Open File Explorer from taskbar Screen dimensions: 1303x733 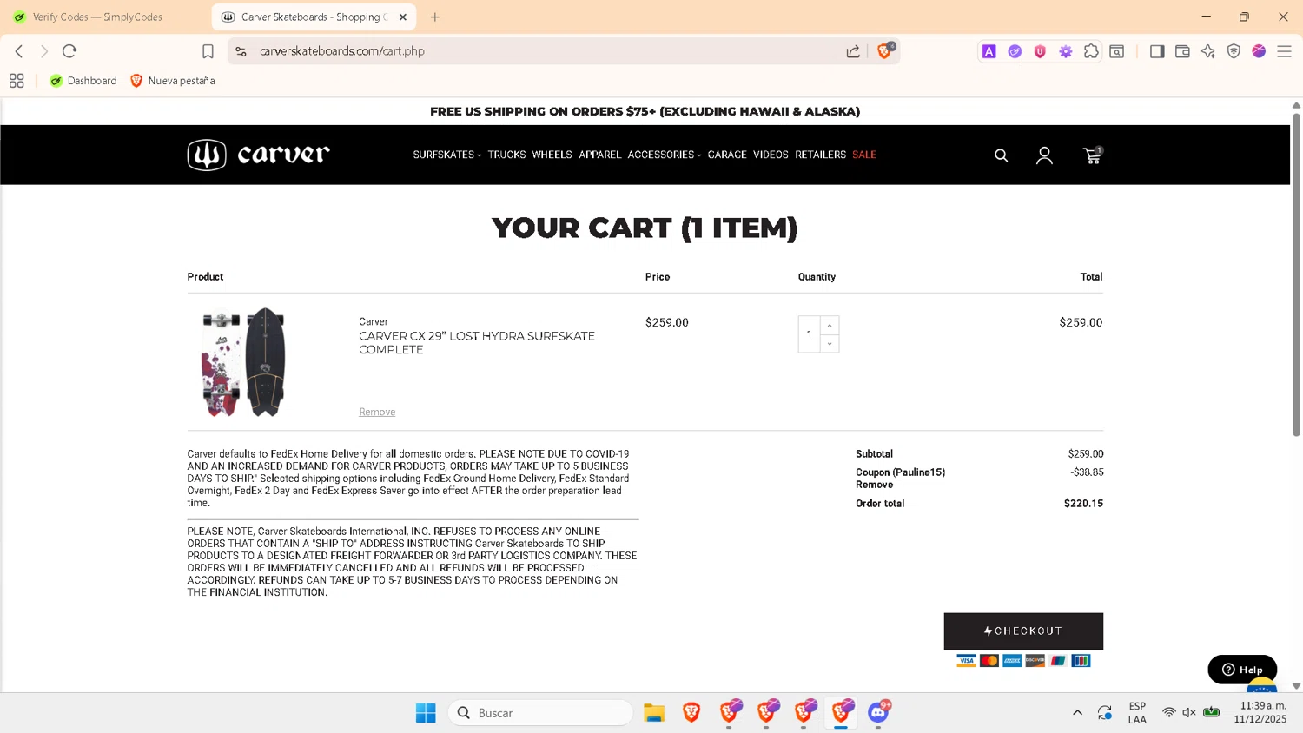(x=654, y=713)
